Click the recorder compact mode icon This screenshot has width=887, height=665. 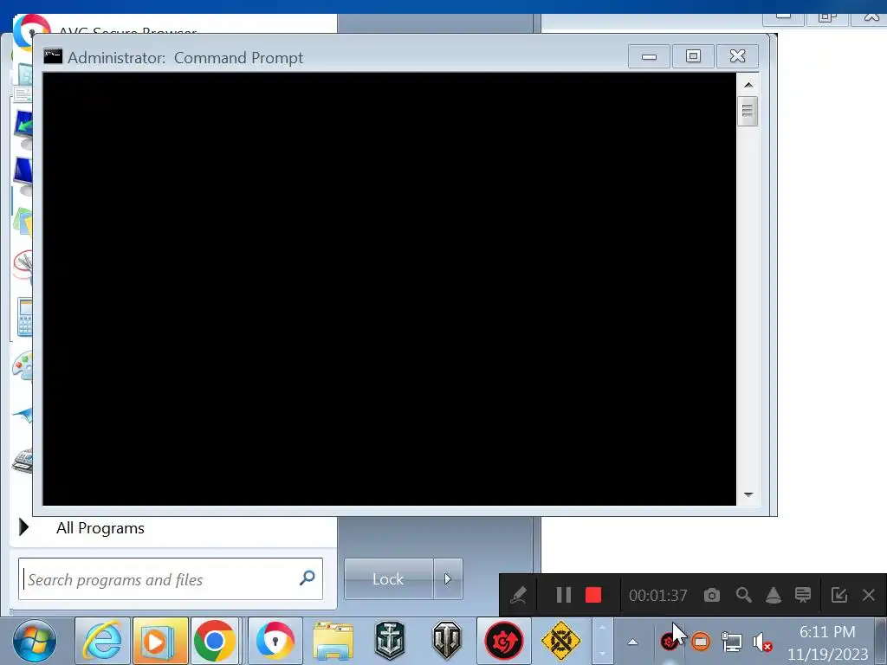[x=838, y=595]
